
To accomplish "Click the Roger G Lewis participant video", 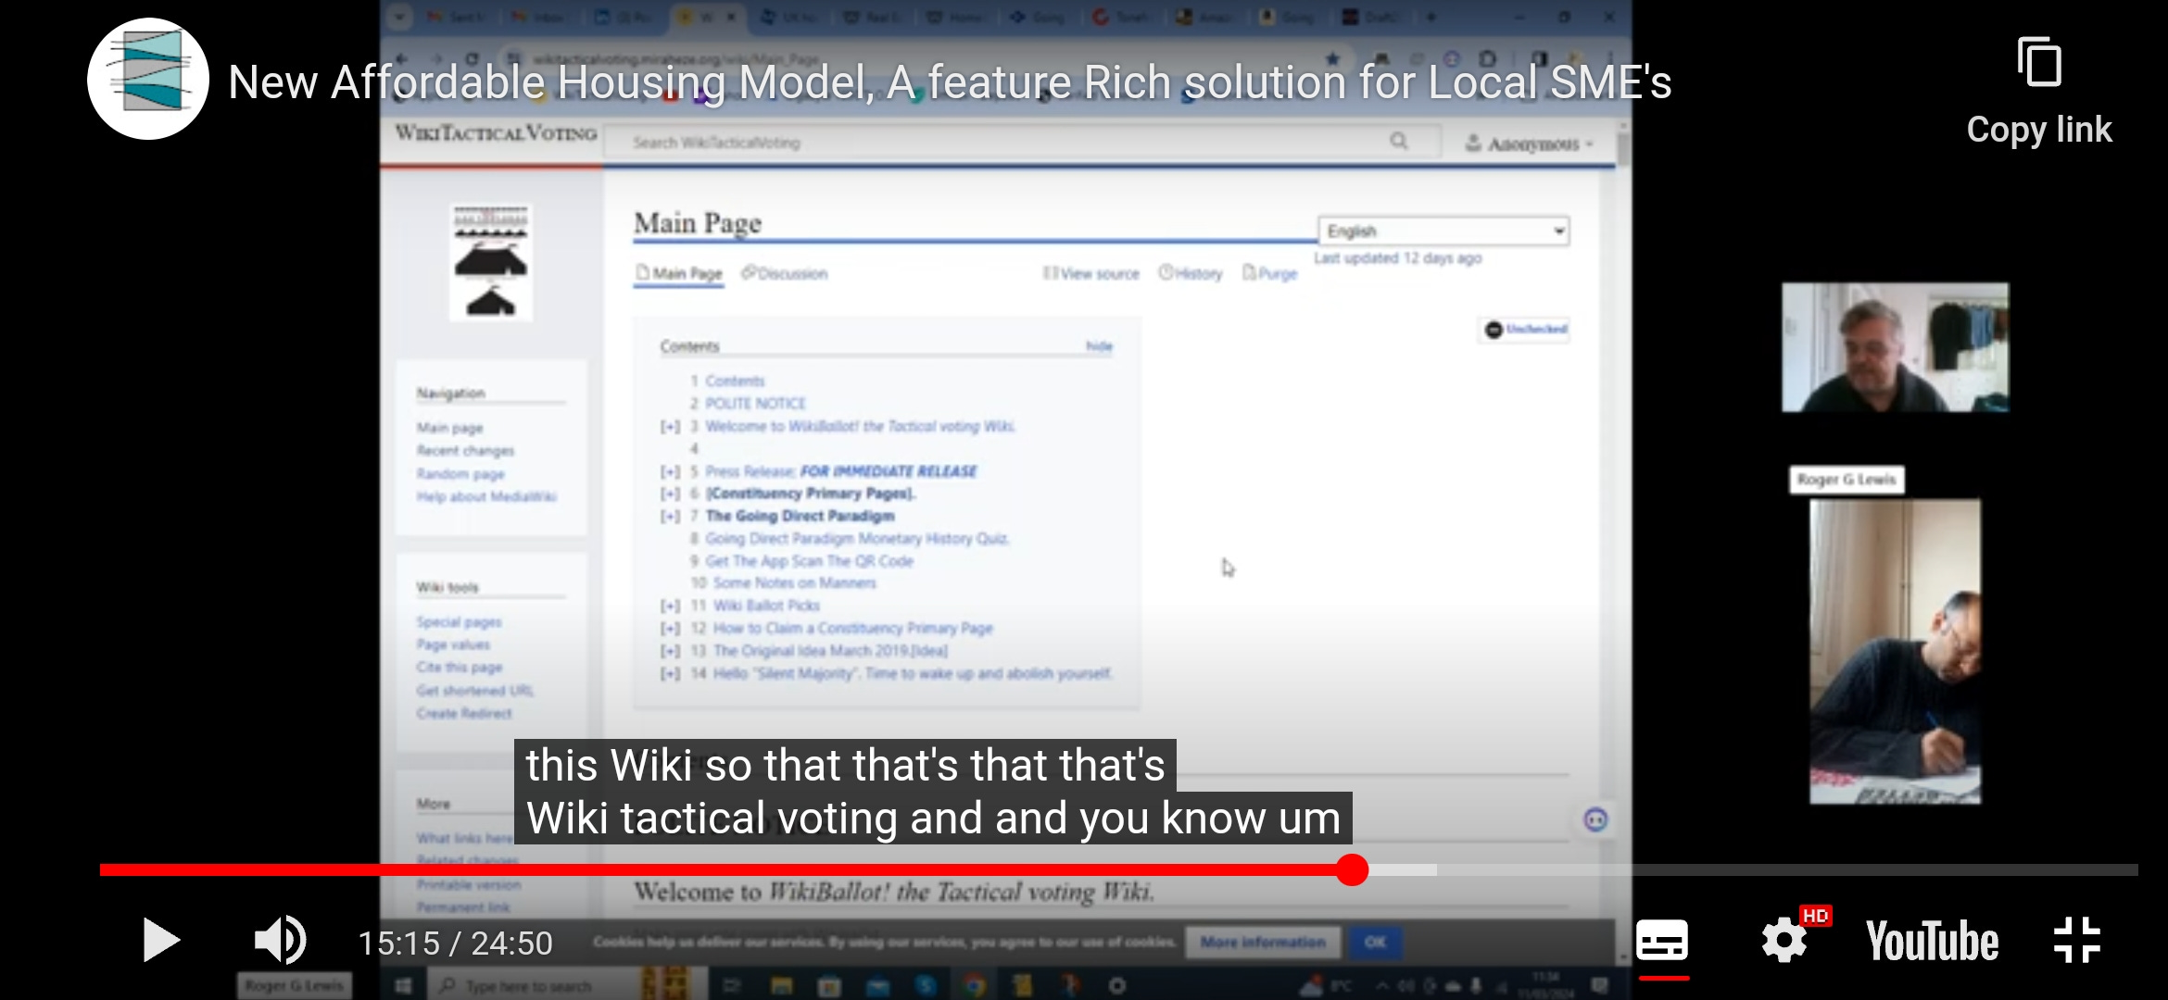I will pyautogui.click(x=1896, y=652).
